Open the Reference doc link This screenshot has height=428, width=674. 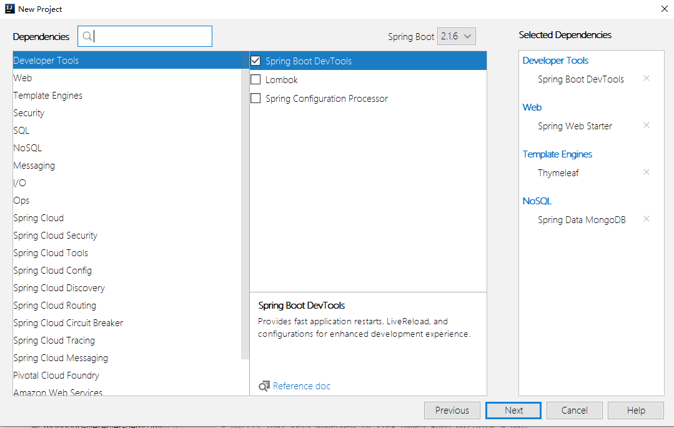click(301, 386)
